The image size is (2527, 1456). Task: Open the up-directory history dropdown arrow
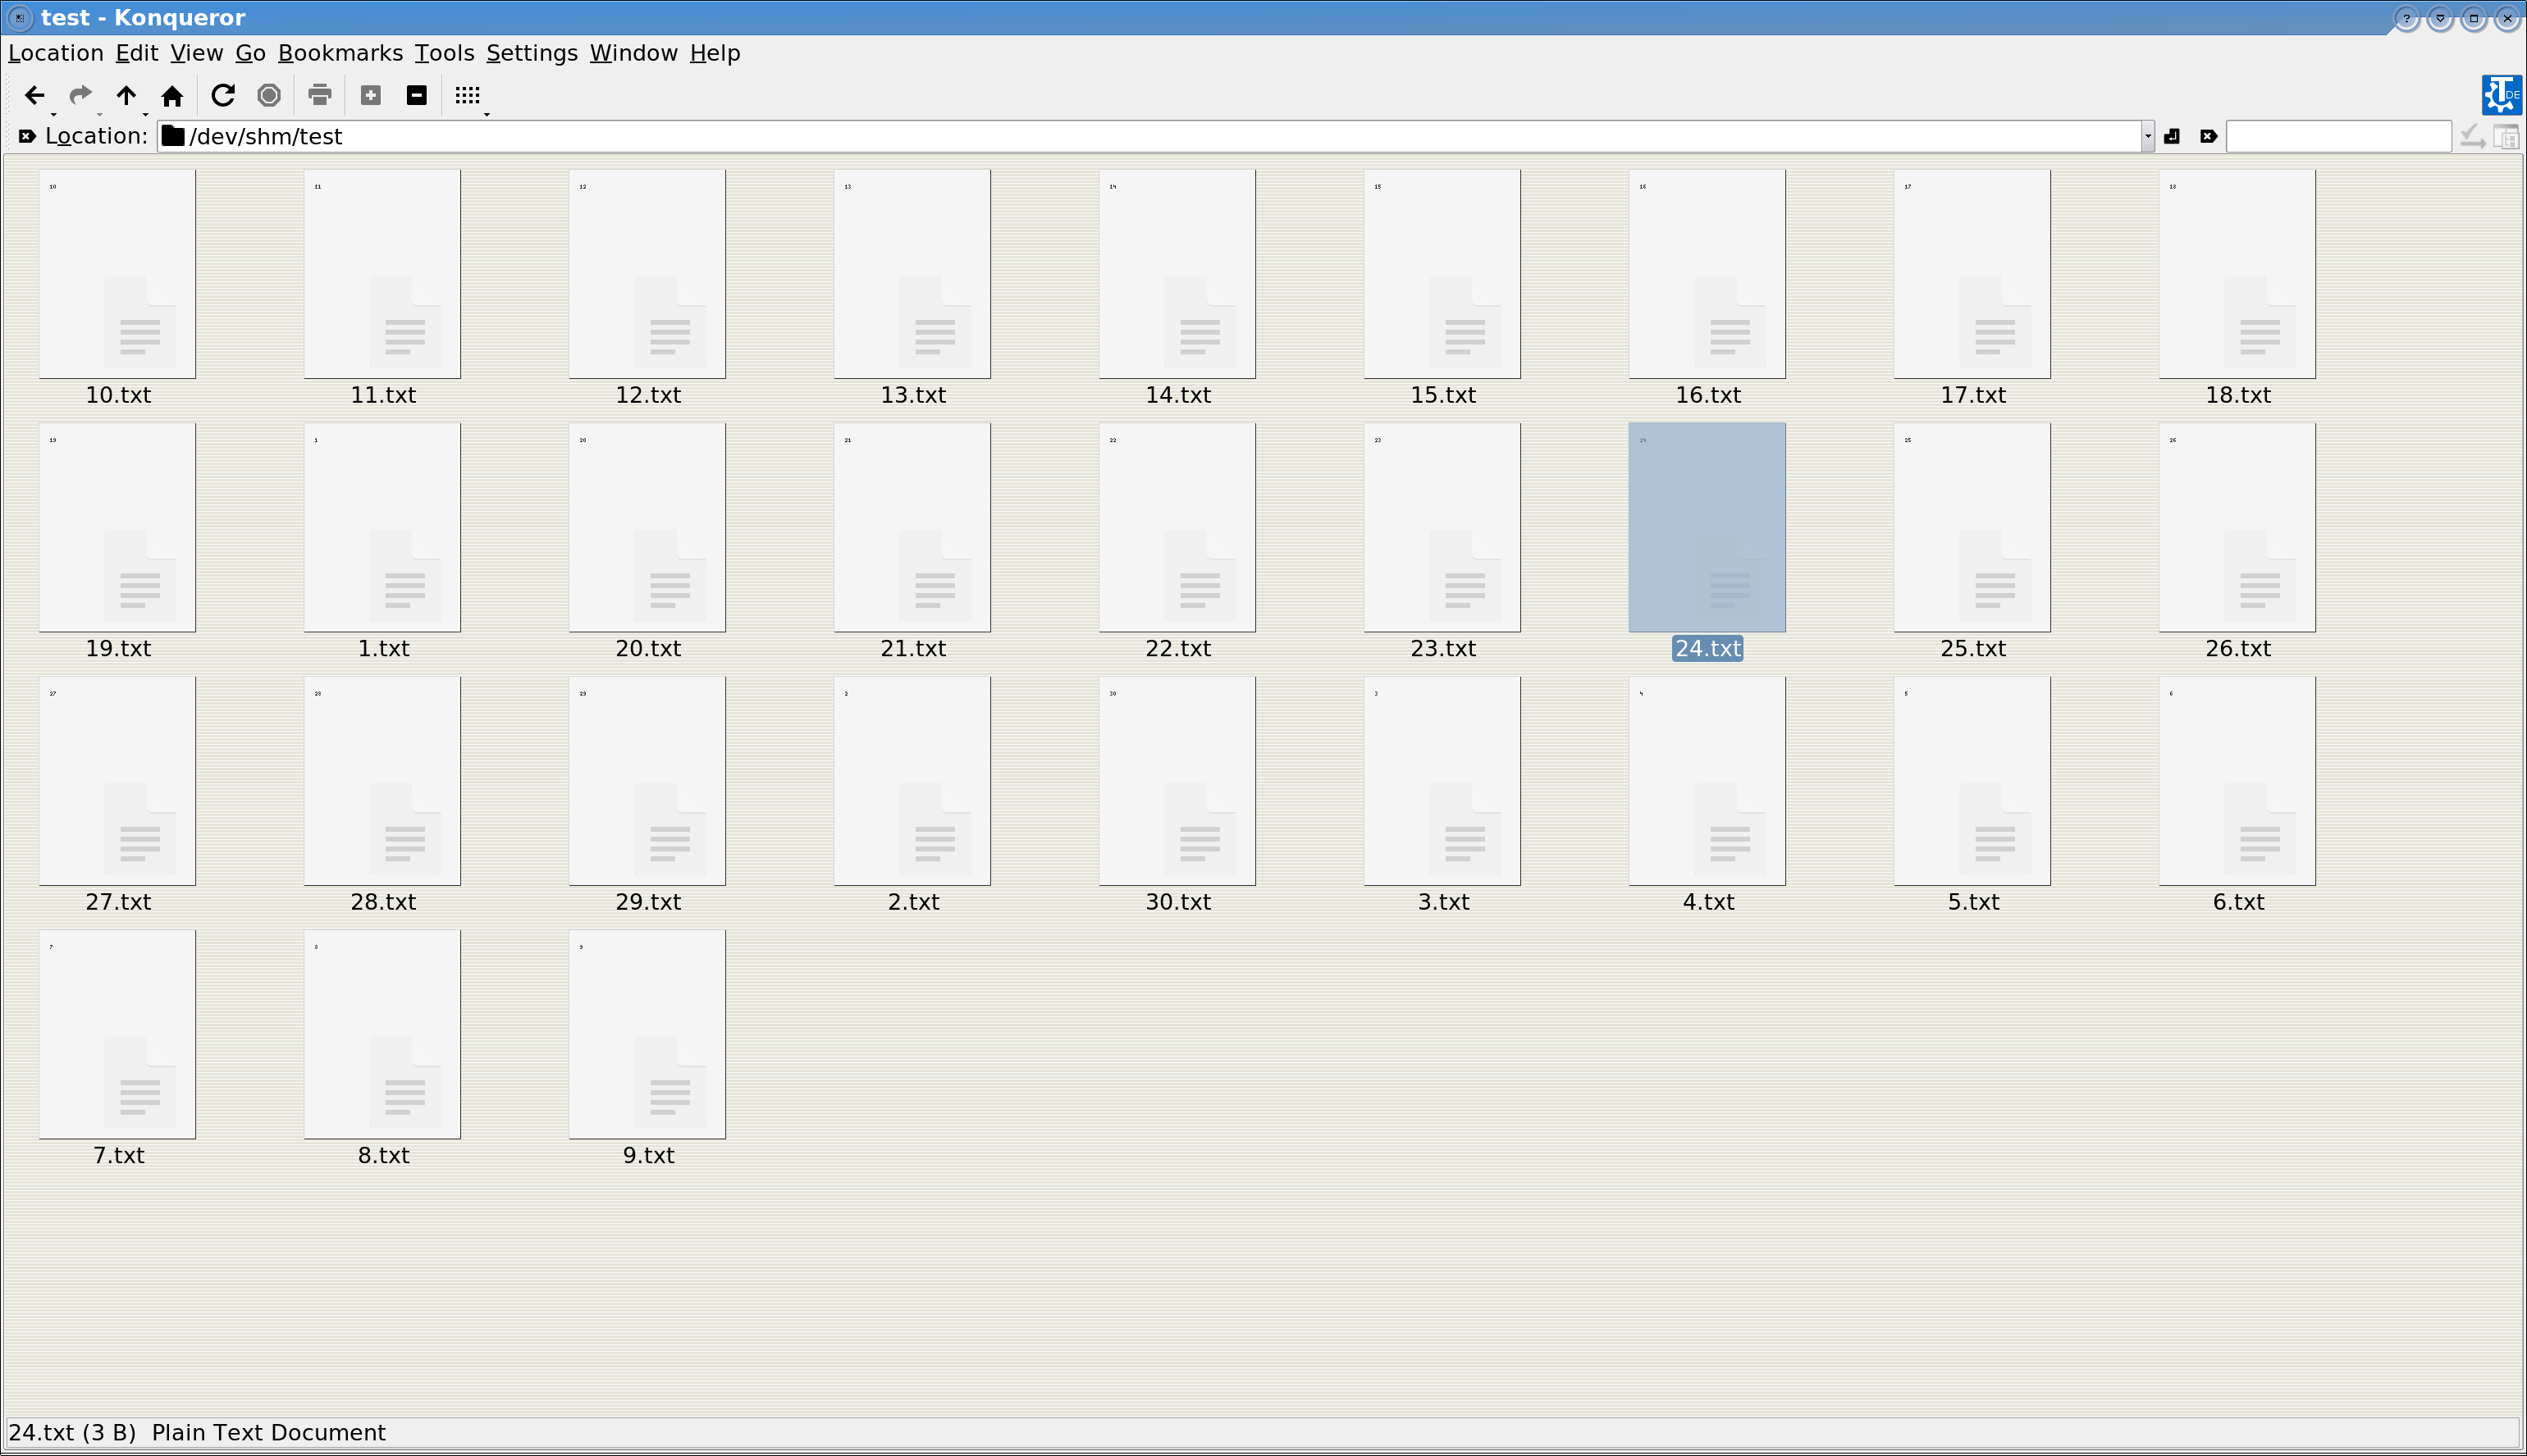(x=146, y=114)
